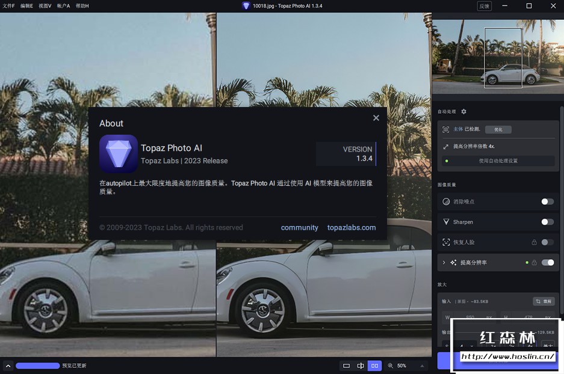This screenshot has width=564, height=374.
Task: Open the 帐户A menu
Action: pos(63,6)
